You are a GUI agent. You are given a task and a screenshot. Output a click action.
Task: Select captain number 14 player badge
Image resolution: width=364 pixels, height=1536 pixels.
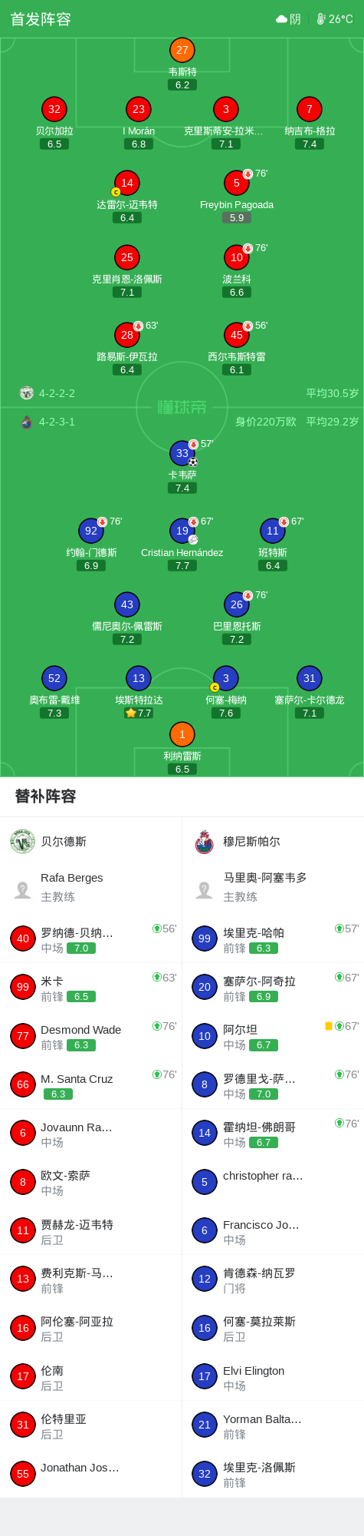pos(127,183)
